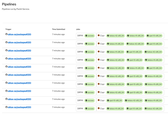Open SRPM success badge in seventh row
Screen dimensions: 168x114
pyautogui.click(x=89, y=84)
